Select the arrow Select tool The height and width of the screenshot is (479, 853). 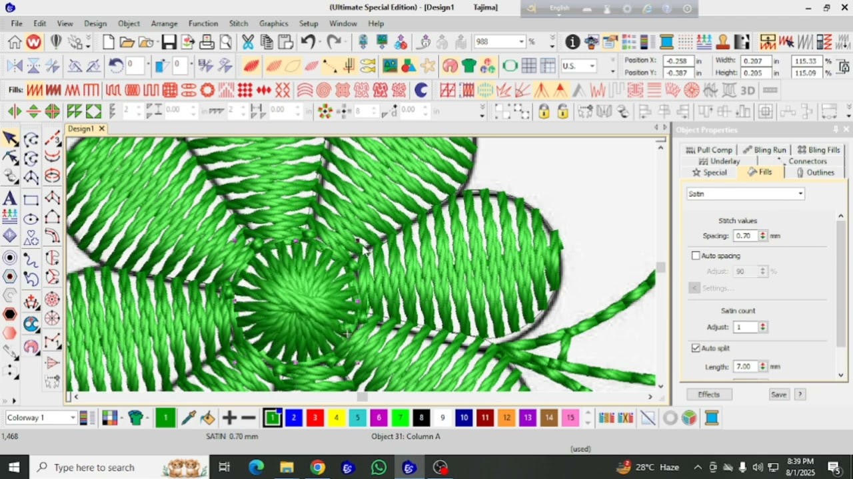[10, 139]
